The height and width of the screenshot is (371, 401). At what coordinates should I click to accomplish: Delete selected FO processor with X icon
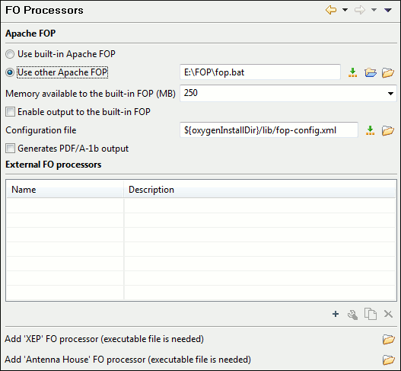click(388, 314)
